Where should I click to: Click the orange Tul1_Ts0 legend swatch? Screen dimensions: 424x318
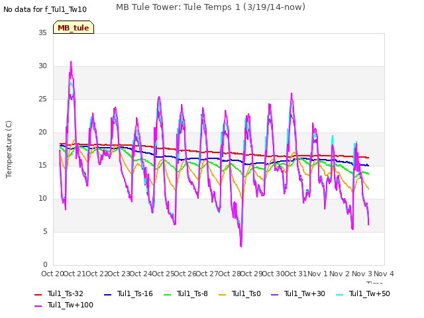coord(223,294)
